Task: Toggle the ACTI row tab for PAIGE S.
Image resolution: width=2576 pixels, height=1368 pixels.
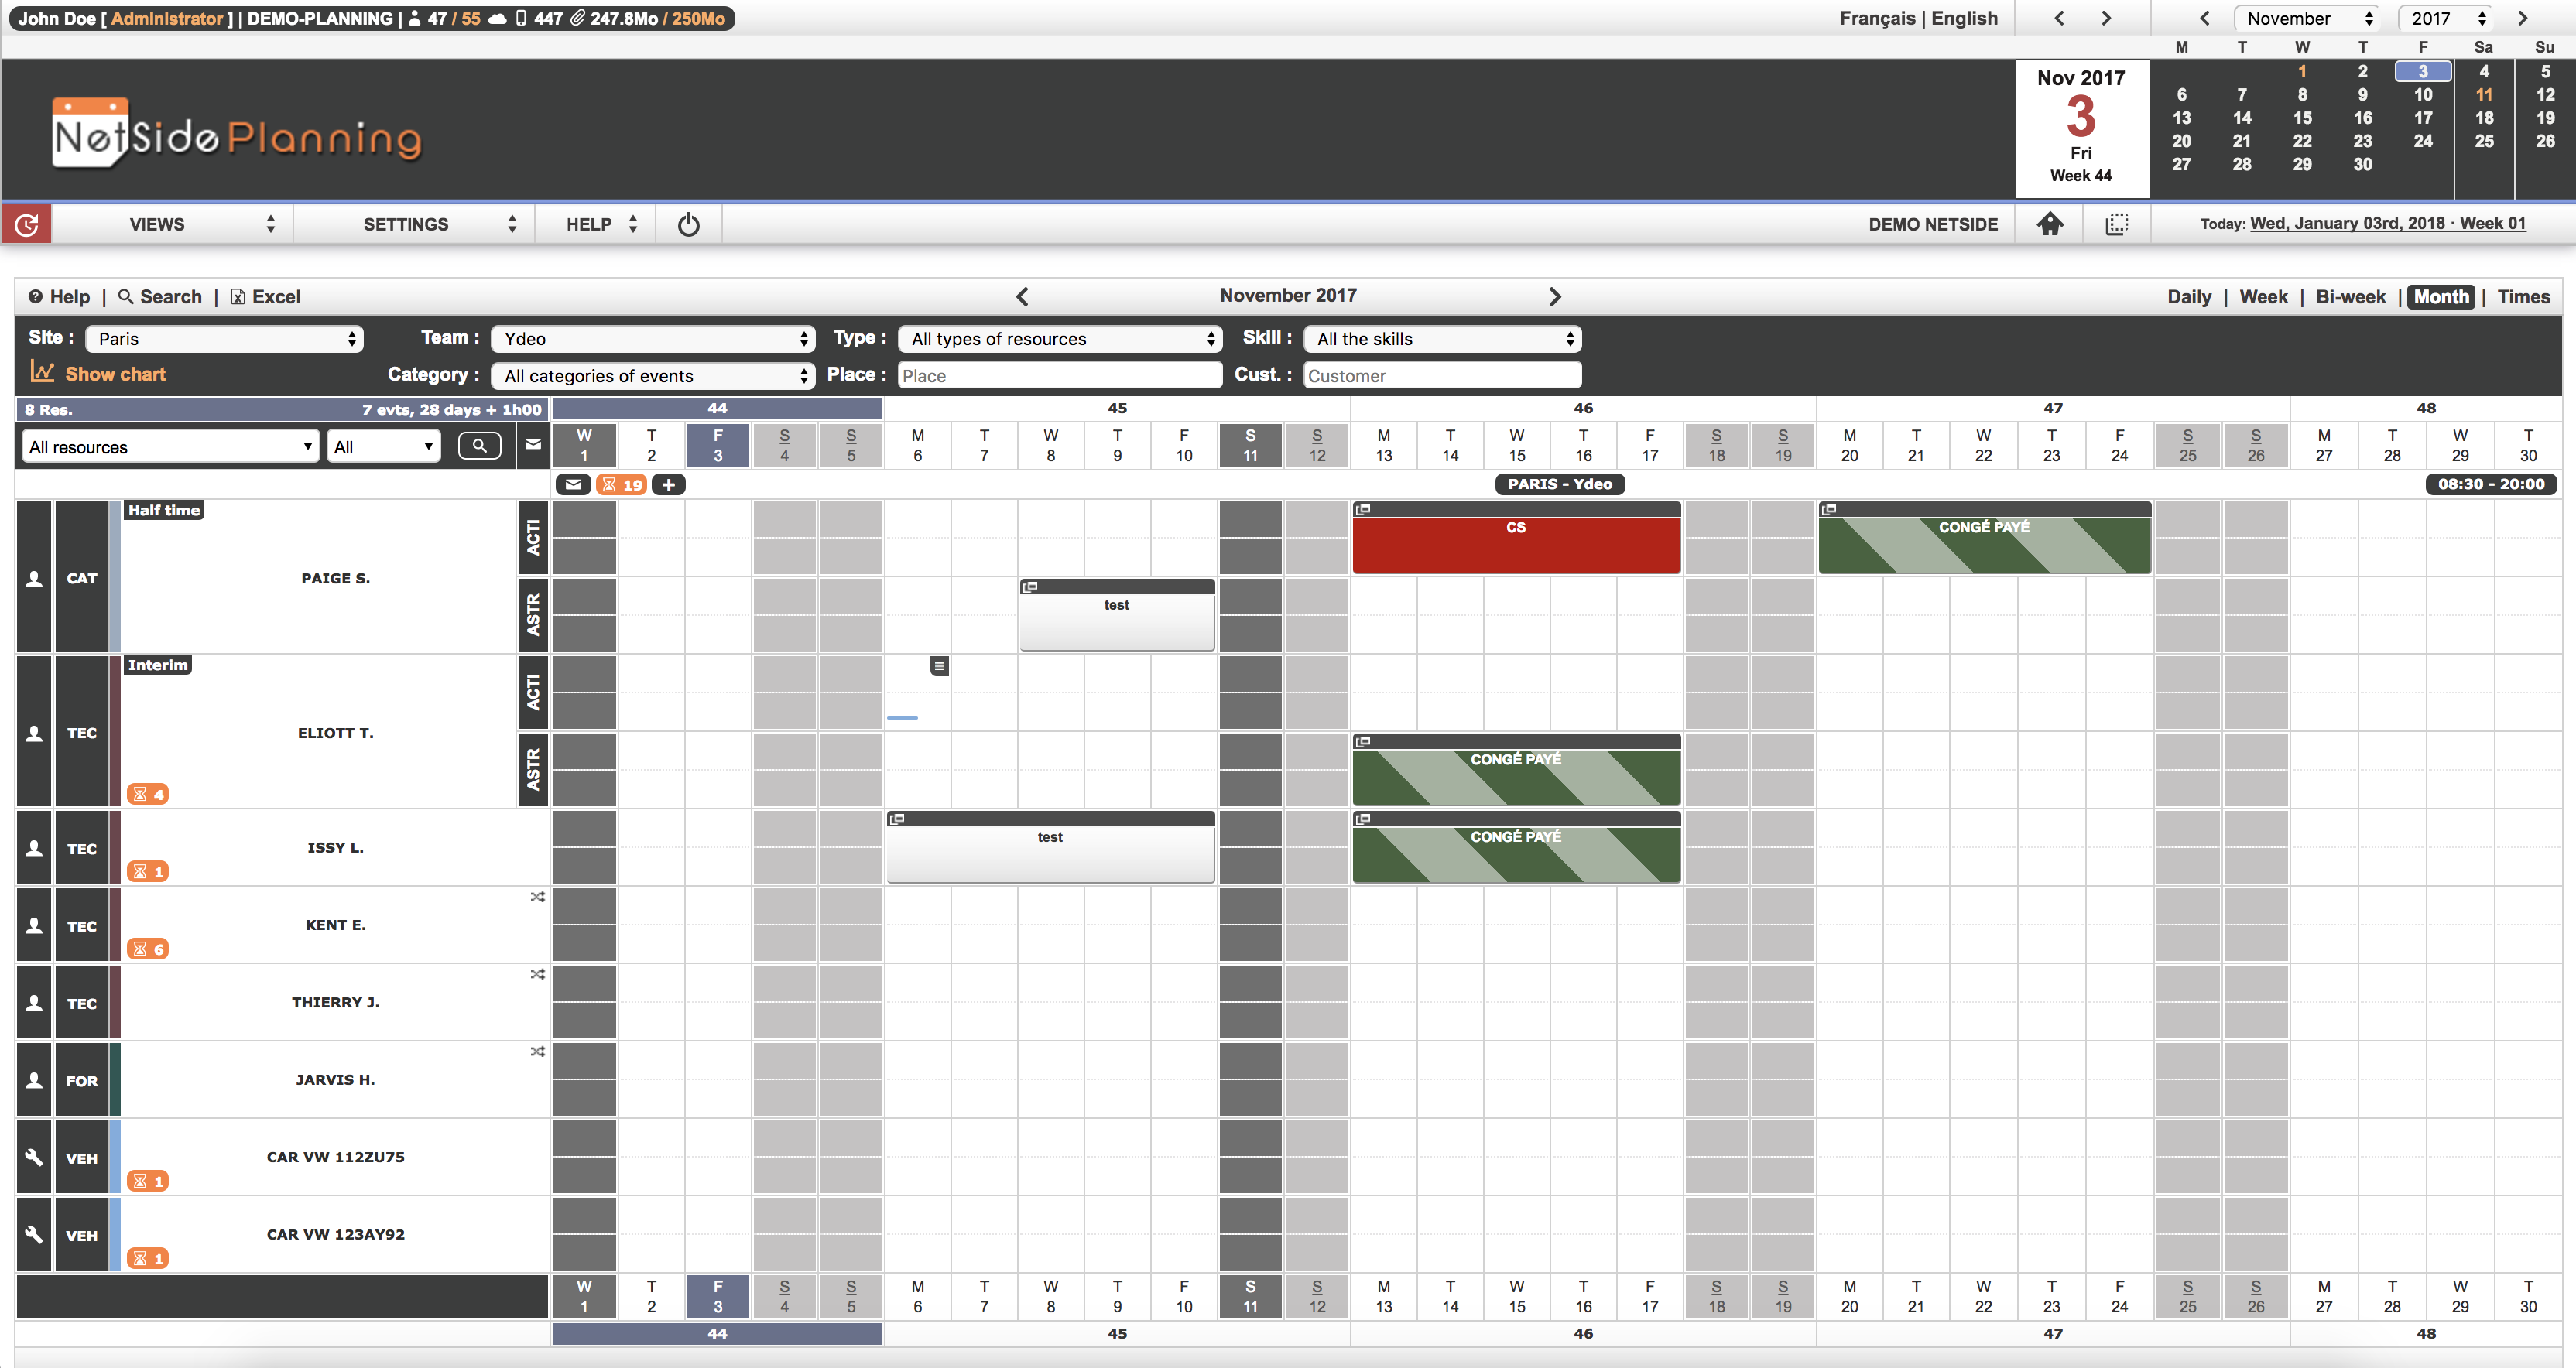Action: [x=533, y=538]
